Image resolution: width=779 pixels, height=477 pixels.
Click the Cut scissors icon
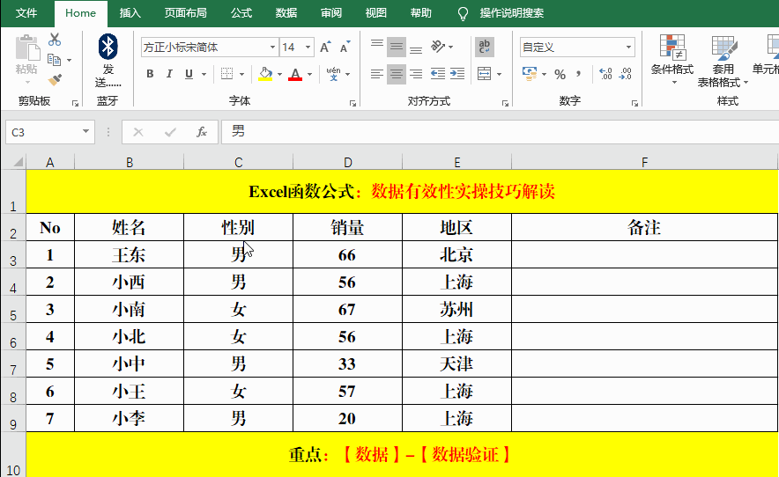55,40
